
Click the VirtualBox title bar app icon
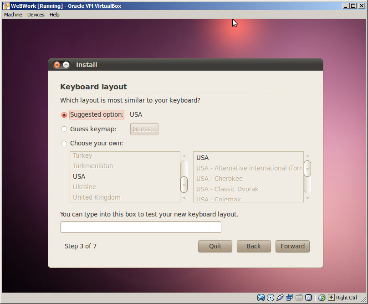[x=6, y=6]
